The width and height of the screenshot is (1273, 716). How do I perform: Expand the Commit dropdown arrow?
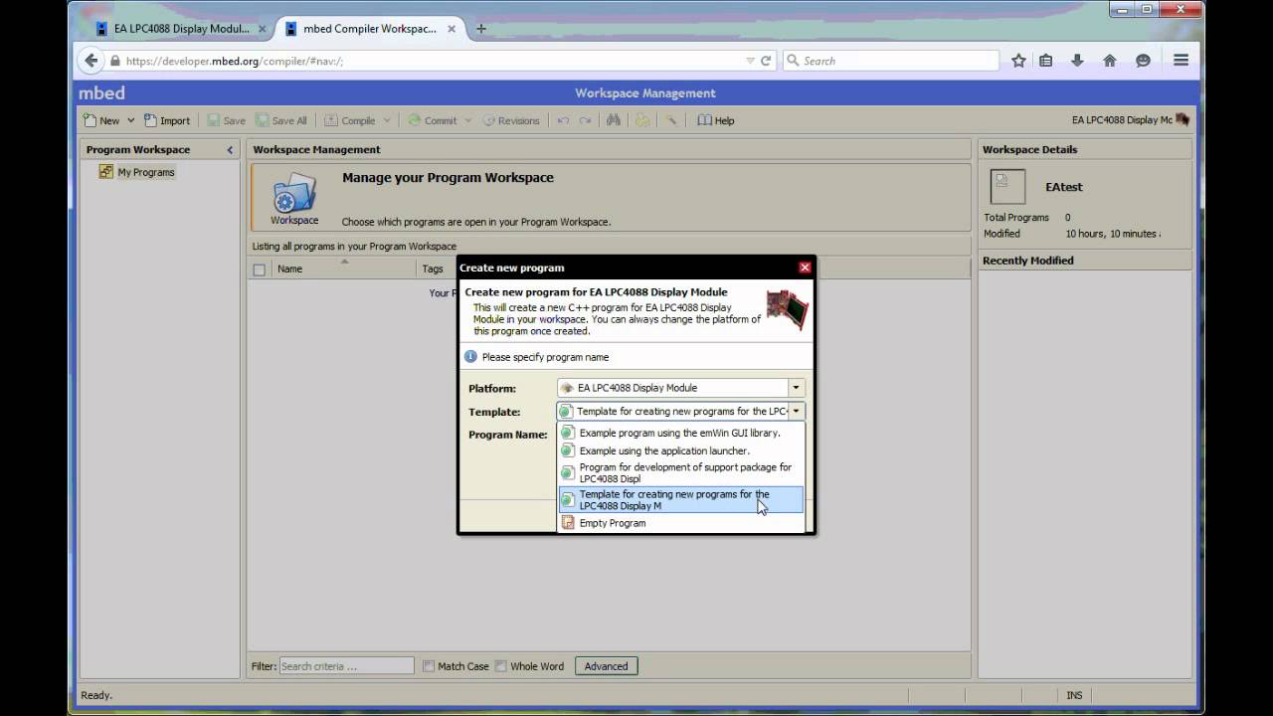click(x=467, y=120)
